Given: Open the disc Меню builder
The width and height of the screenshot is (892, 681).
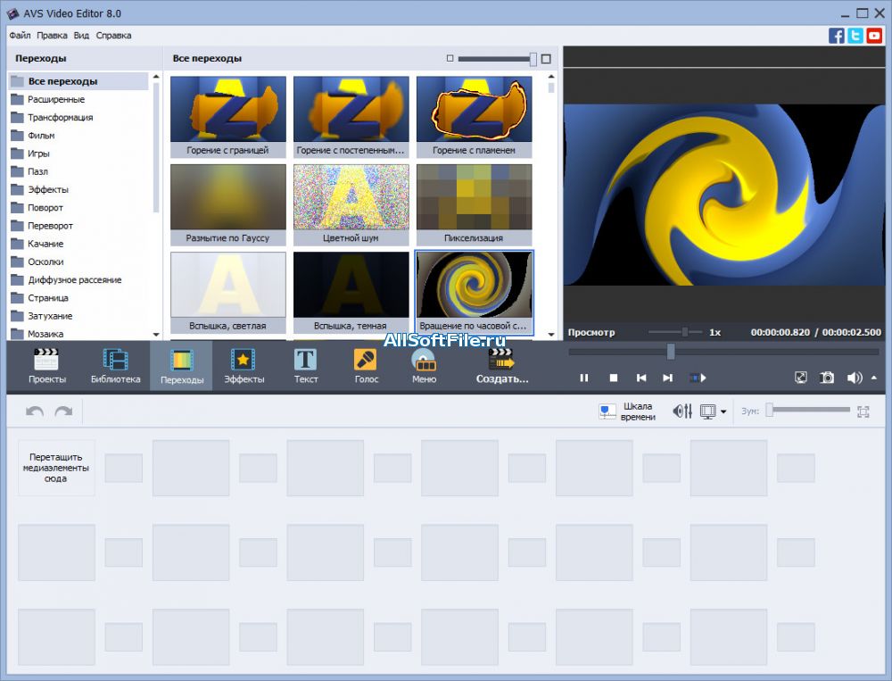Looking at the screenshot, I should pos(424,366).
